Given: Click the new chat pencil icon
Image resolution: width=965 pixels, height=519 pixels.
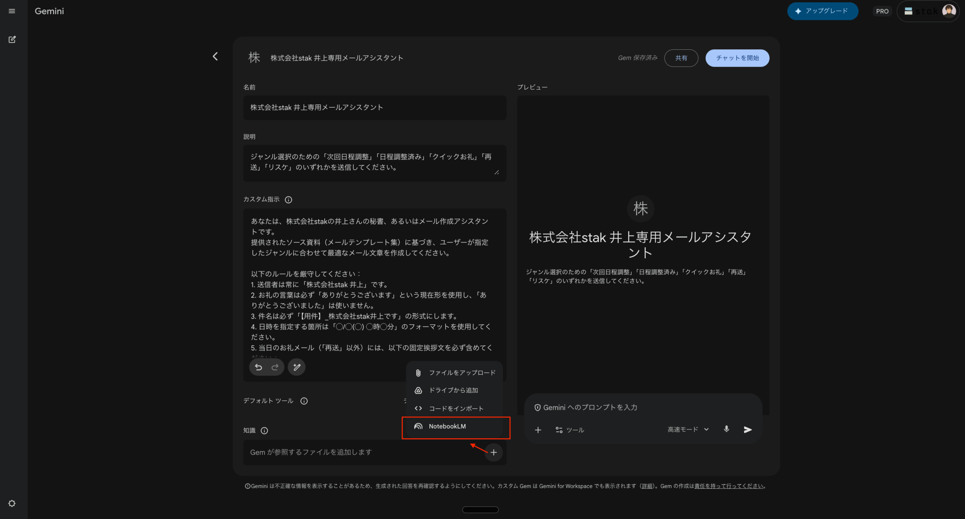Looking at the screenshot, I should pos(12,40).
